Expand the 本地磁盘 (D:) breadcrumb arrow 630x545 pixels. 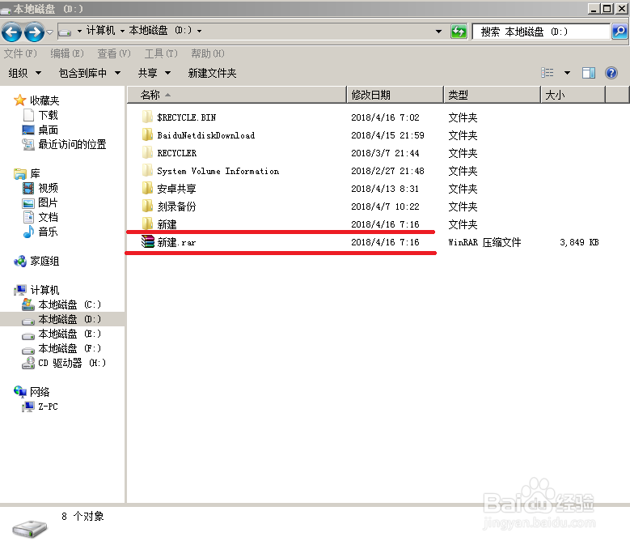click(x=199, y=31)
